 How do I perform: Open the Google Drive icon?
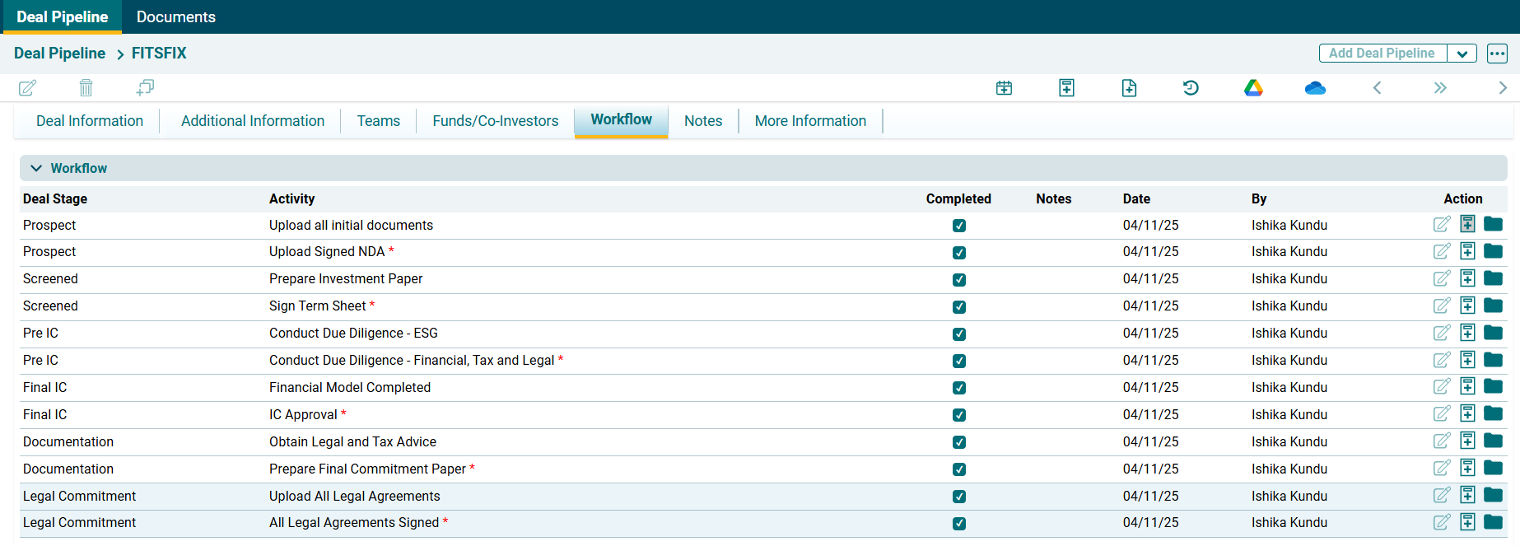(x=1253, y=88)
